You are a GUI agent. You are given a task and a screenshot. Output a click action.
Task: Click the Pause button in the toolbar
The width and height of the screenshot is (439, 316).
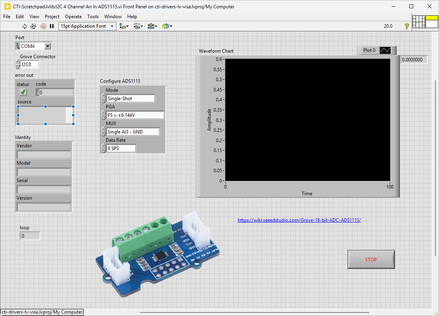click(52, 26)
